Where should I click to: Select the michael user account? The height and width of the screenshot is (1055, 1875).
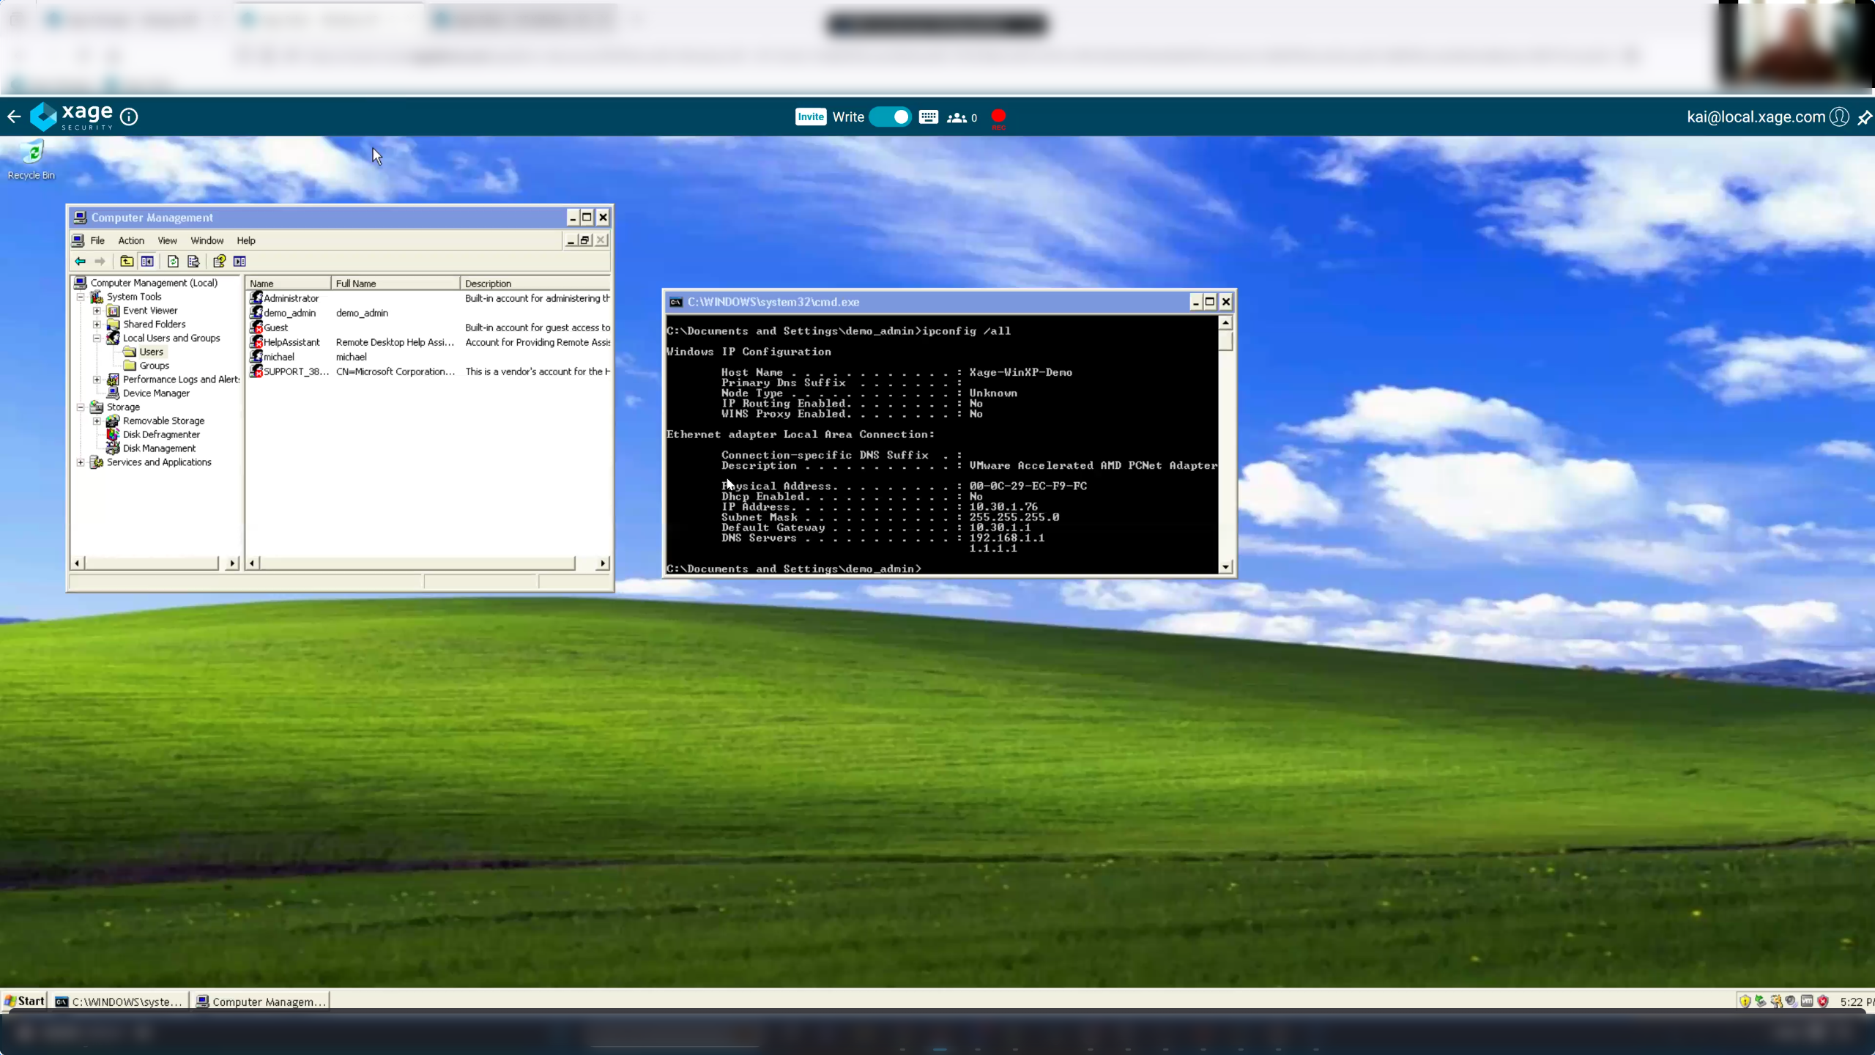[x=278, y=357]
